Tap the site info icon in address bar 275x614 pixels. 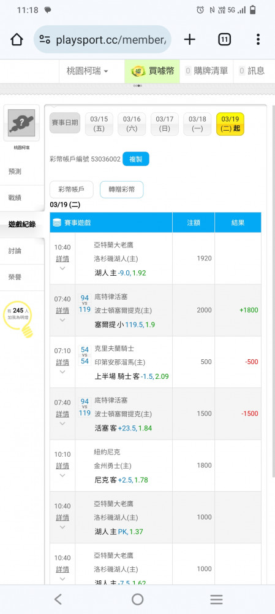coord(45,39)
